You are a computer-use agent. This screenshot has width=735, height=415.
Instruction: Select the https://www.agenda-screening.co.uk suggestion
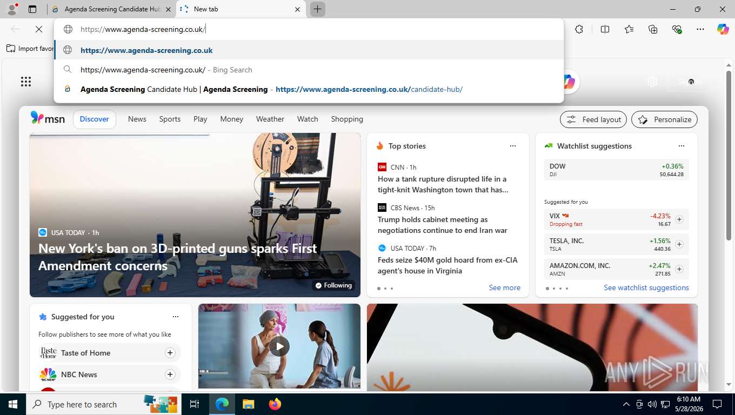[309, 50]
